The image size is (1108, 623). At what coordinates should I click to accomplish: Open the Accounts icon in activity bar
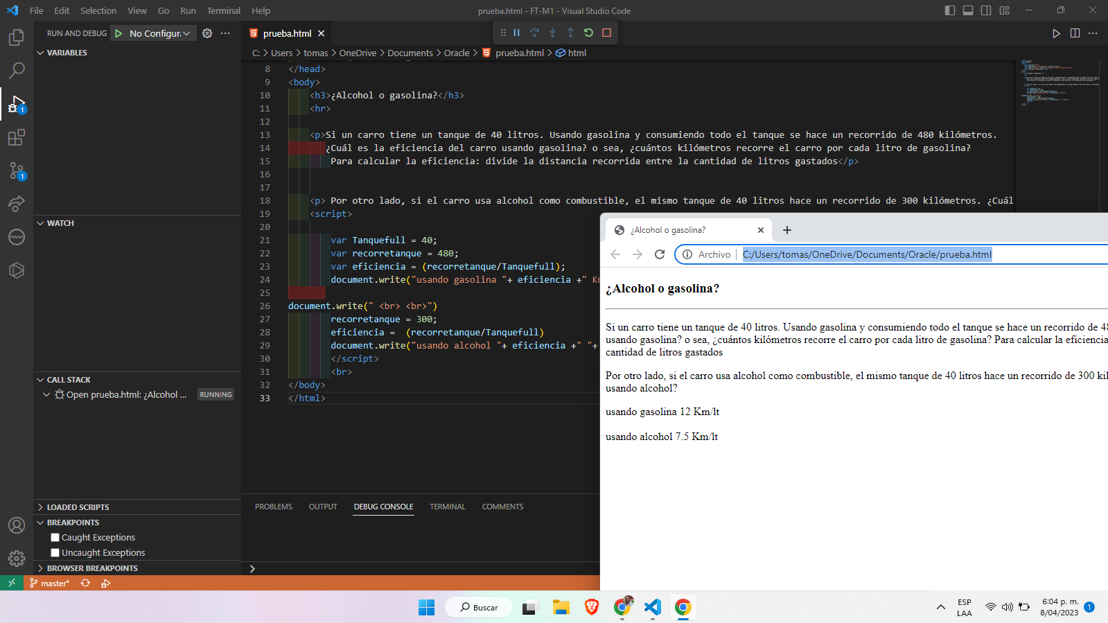[x=17, y=525]
